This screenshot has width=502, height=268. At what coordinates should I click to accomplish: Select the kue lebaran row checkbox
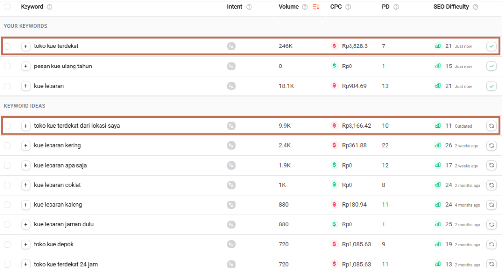(7, 86)
